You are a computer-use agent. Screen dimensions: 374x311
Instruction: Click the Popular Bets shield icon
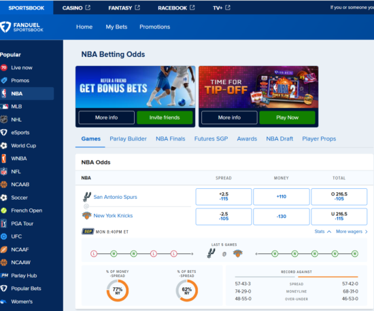(x=3, y=289)
